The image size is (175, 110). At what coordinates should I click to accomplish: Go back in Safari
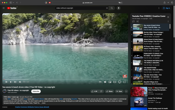pos(17,3)
